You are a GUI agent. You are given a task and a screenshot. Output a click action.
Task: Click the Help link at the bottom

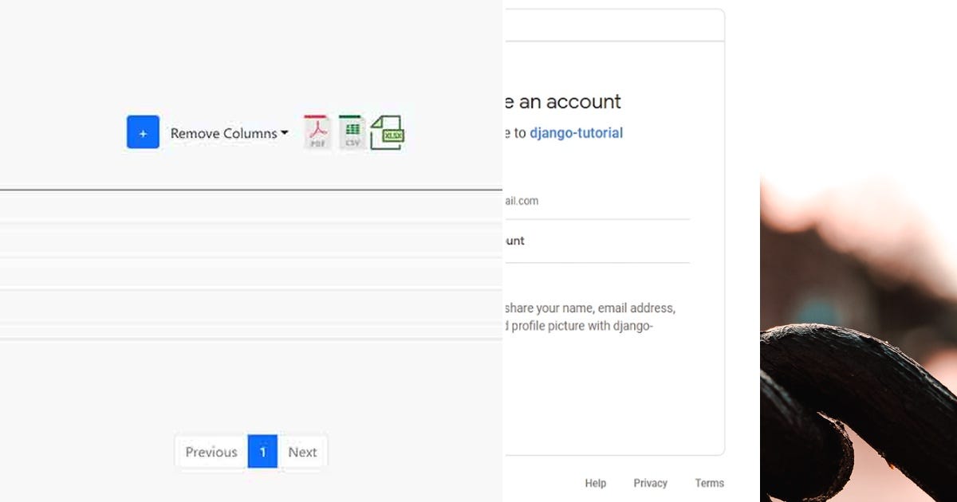tap(595, 483)
